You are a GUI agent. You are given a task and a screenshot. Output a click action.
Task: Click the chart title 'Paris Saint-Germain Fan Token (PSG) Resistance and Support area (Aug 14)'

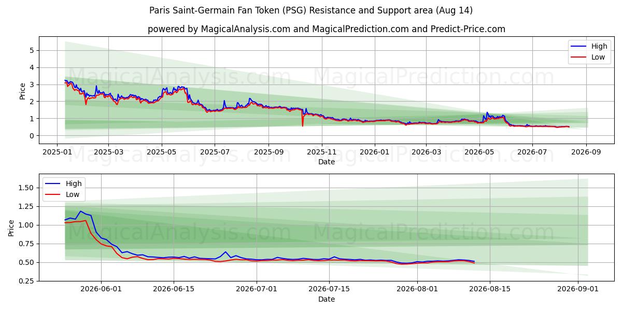311,10
